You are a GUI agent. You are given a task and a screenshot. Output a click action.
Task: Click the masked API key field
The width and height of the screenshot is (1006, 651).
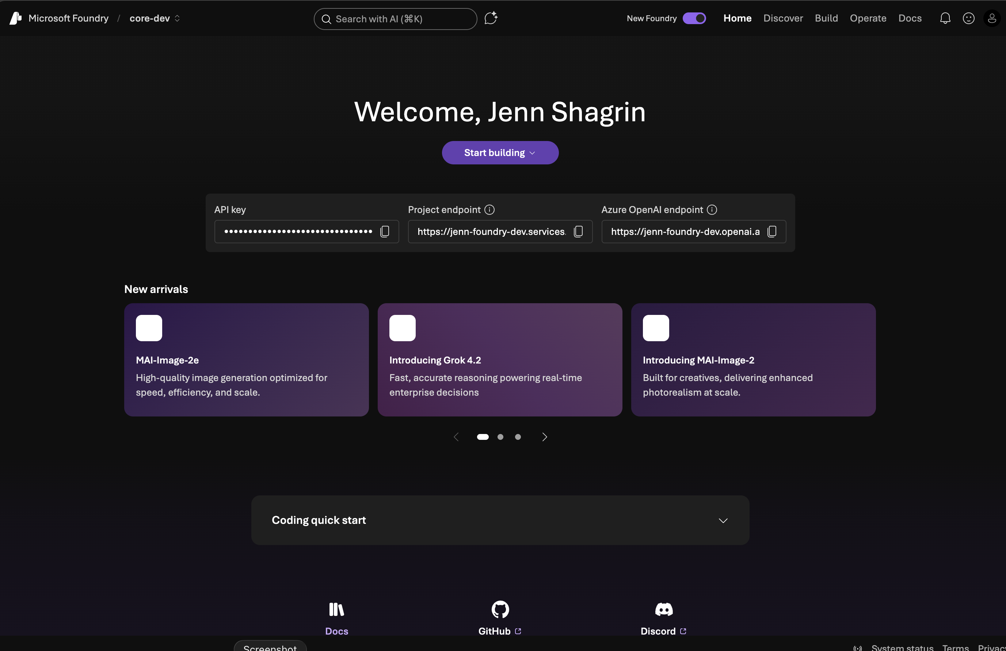point(306,231)
